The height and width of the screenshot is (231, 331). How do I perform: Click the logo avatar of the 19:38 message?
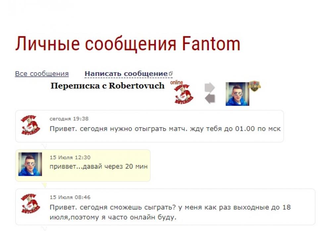30,125
